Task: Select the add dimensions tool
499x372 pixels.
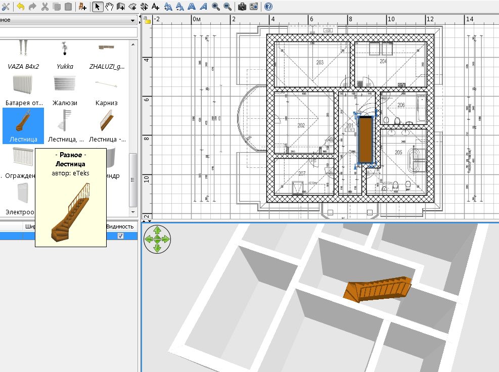Action: tap(145, 7)
